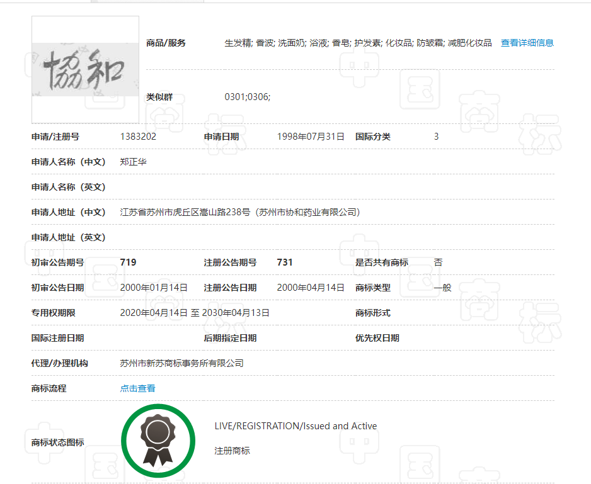Select preliminary announcement date 2000年01月14日
Viewport: 591px width, 484px height.
pos(154,288)
